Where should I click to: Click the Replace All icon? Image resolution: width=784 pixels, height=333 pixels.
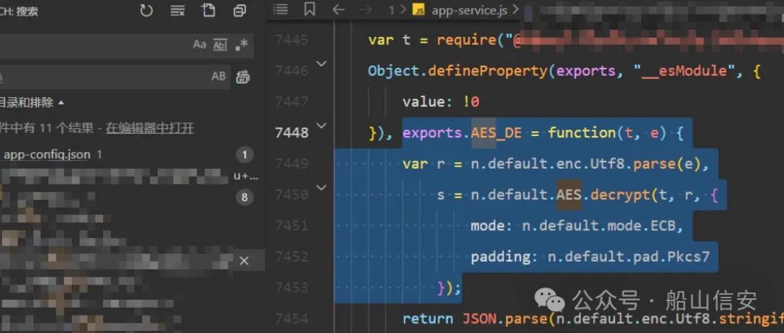click(x=243, y=77)
